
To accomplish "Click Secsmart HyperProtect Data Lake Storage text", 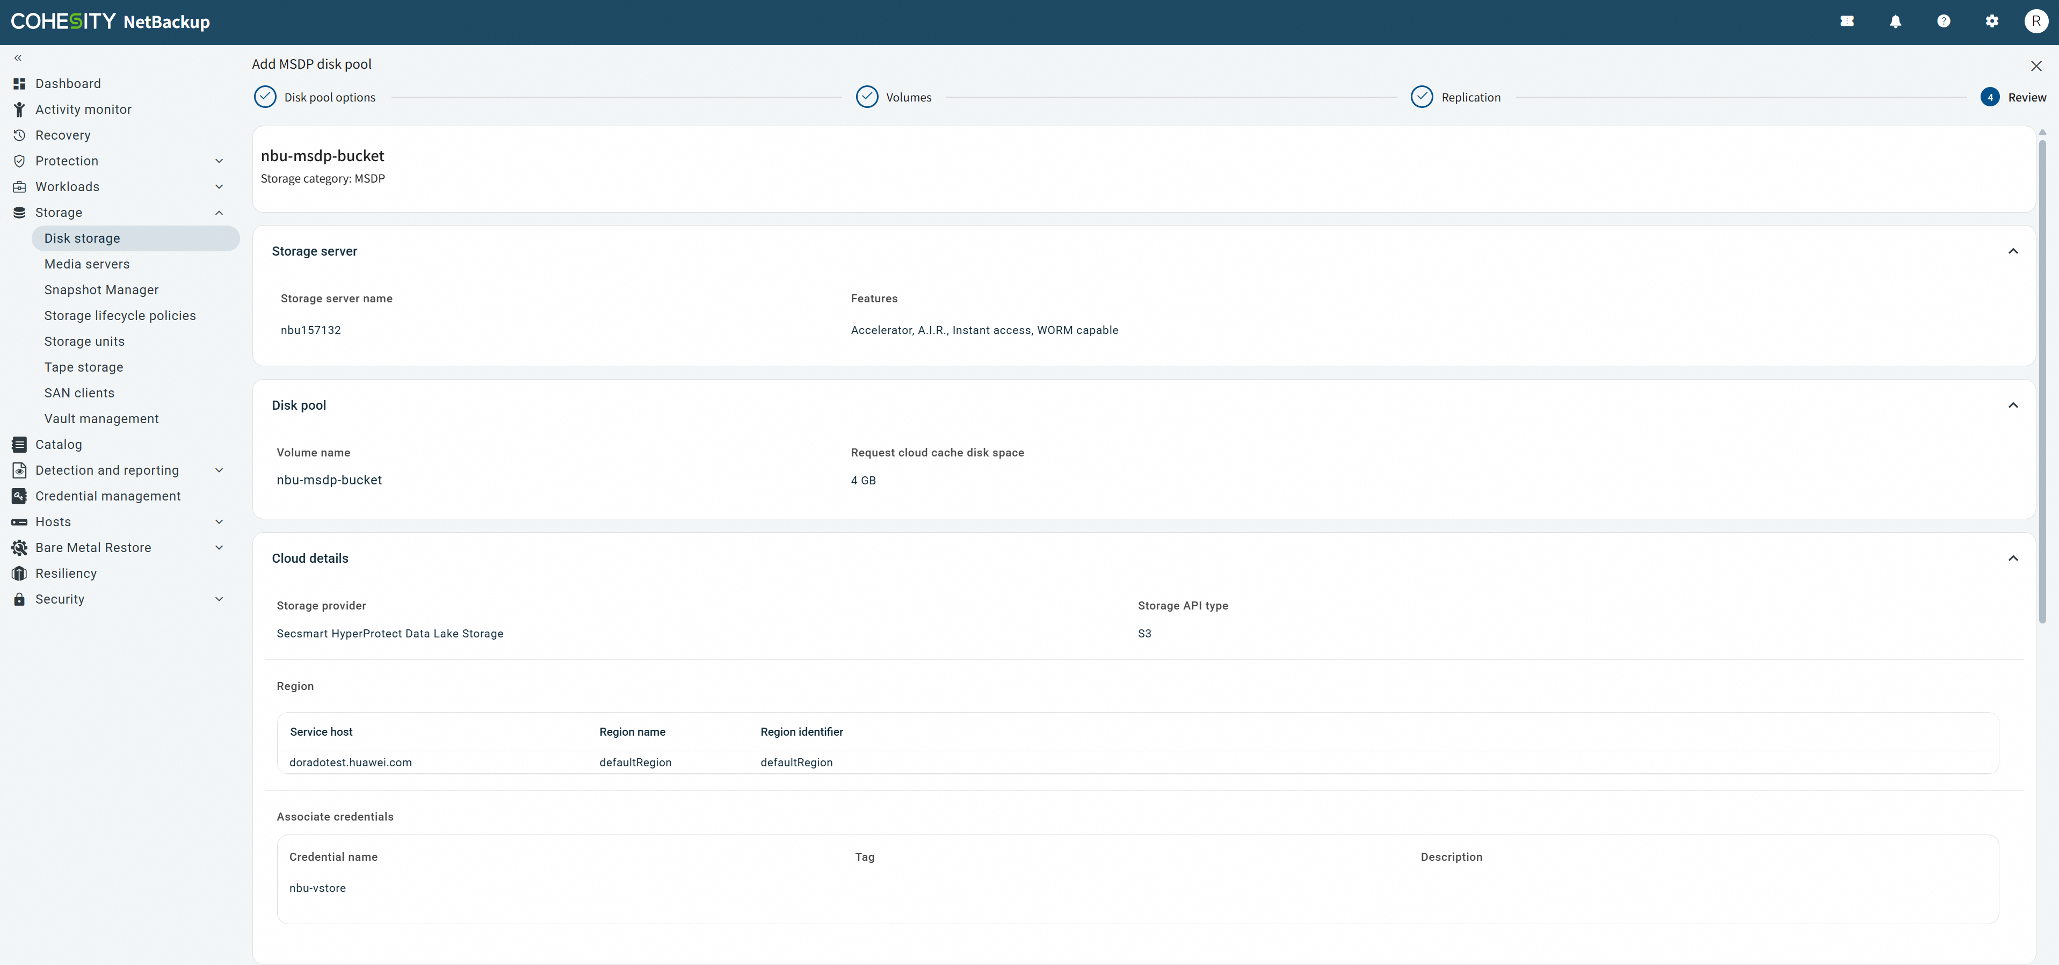I will pyautogui.click(x=390, y=634).
